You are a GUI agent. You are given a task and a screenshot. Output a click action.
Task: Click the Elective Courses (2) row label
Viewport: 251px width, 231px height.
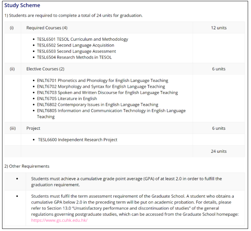tap(45, 69)
